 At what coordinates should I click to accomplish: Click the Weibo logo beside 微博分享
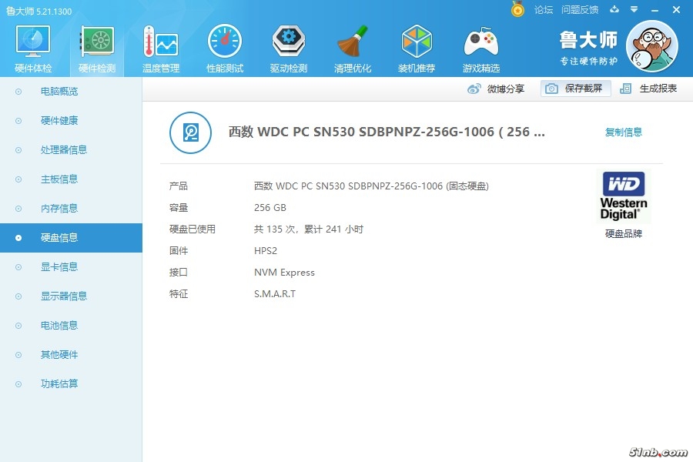474,89
